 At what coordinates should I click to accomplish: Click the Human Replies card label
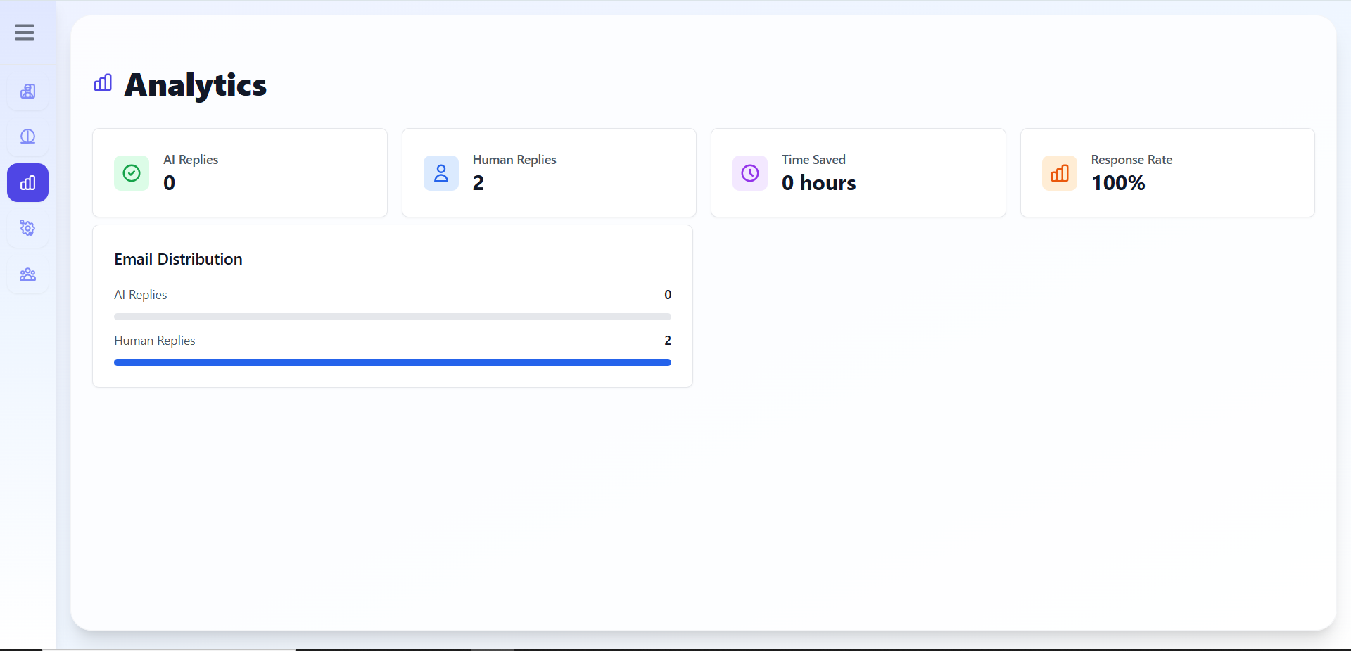pos(514,160)
